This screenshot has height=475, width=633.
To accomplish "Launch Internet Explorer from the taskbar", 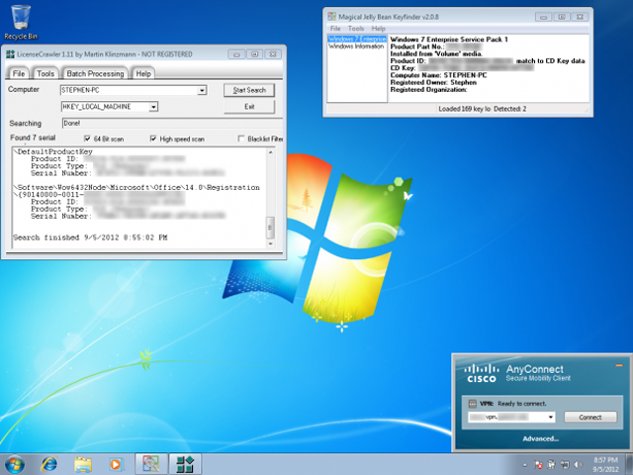I will [49, 464].
